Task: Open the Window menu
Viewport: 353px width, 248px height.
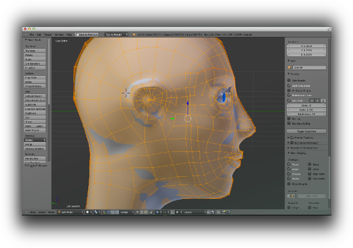Action: [x=59, y=34]
